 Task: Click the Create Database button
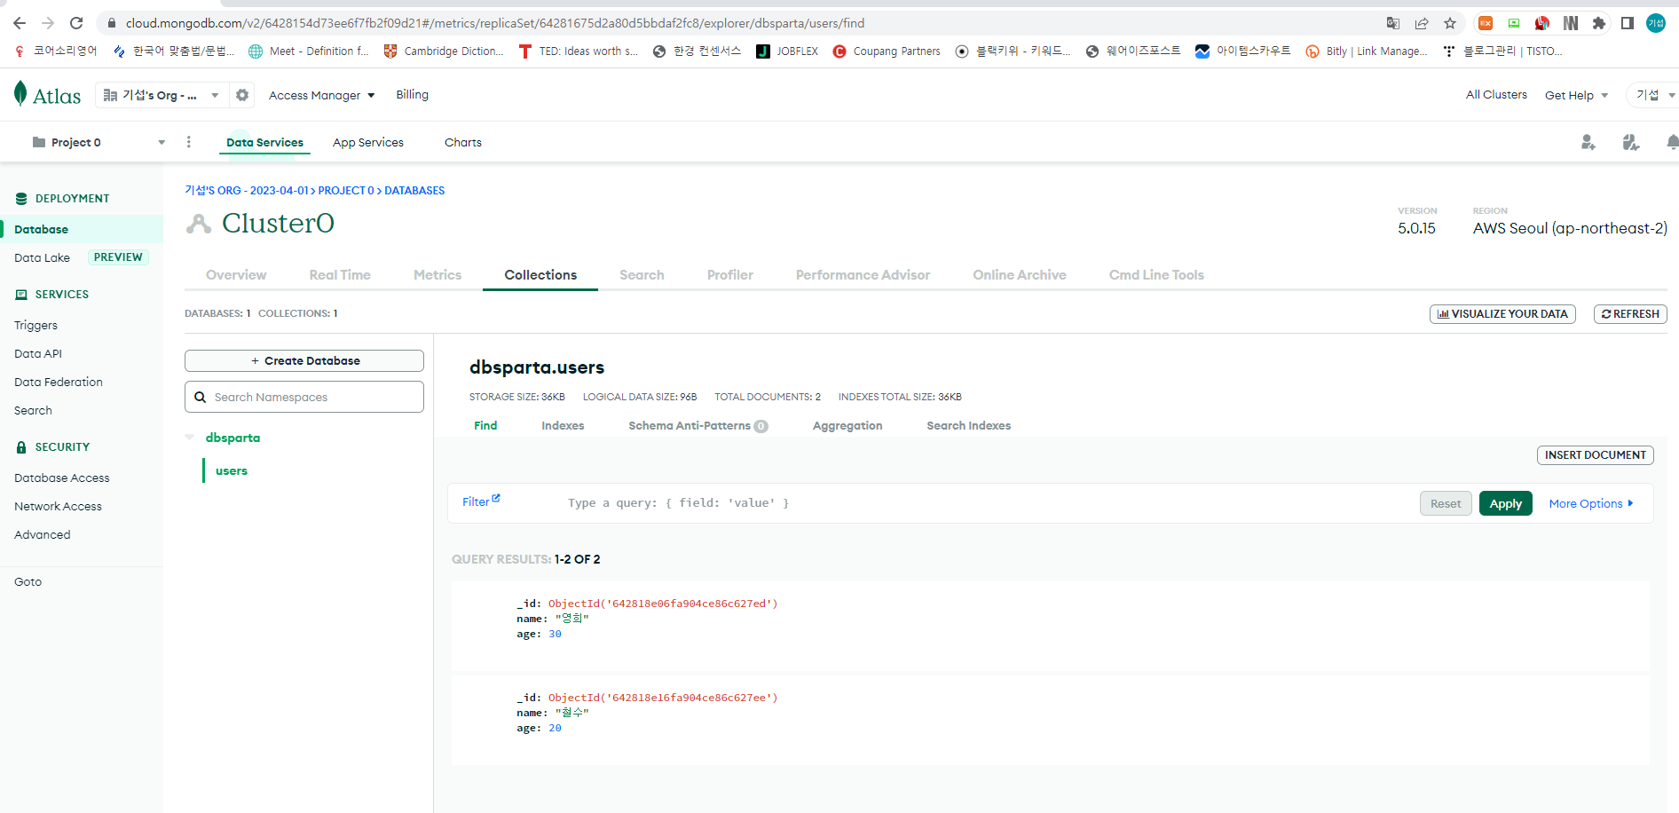(x=304, y=361)
